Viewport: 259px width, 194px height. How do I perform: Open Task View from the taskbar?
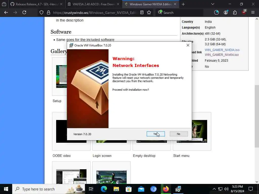[91, 189]
